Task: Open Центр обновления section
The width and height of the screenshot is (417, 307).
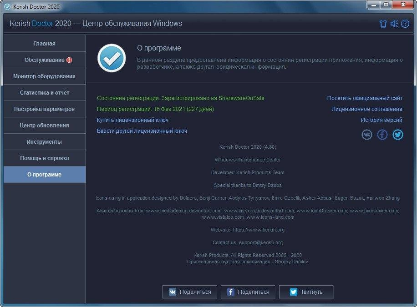Action: (x=45, y=126)
